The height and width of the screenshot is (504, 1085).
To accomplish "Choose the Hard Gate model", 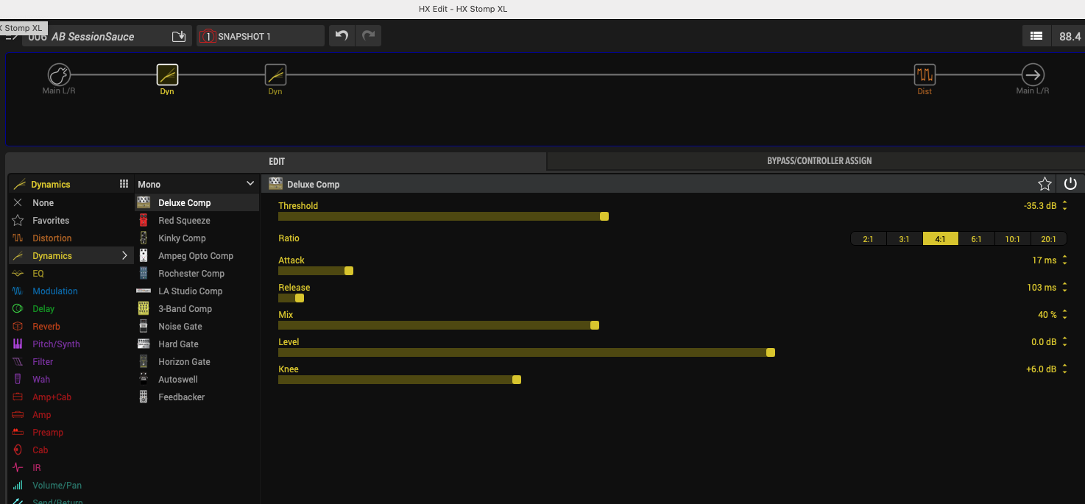I will coord(197,344).
